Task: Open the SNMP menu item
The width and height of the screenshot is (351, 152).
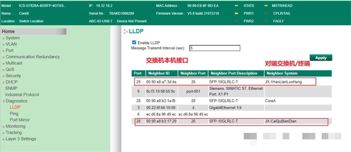Action: coord(11,88)
